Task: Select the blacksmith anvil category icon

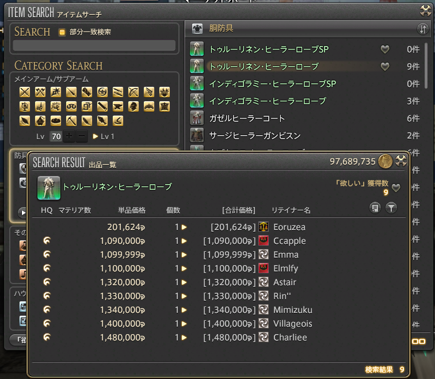Action: coord(117,106)
